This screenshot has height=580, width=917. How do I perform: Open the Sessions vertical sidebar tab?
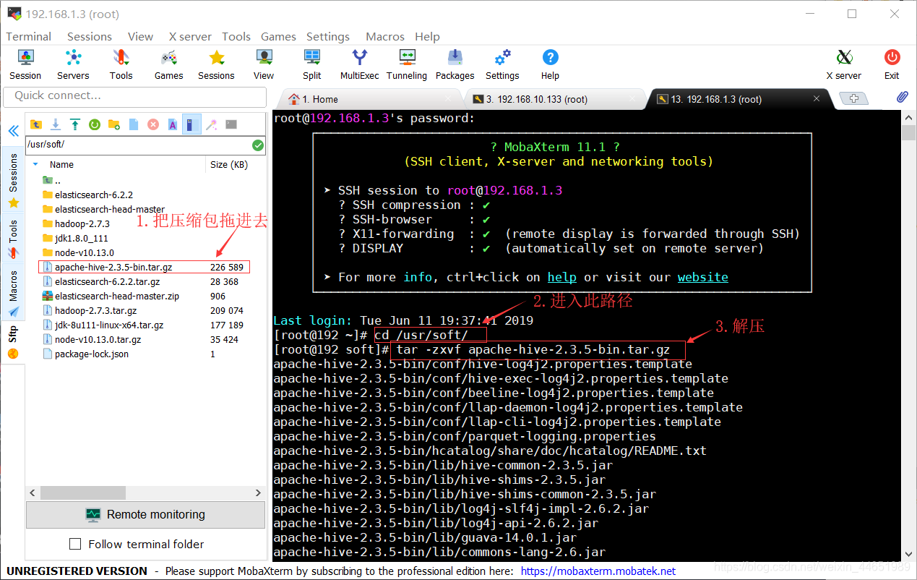[x=13, y=180]
